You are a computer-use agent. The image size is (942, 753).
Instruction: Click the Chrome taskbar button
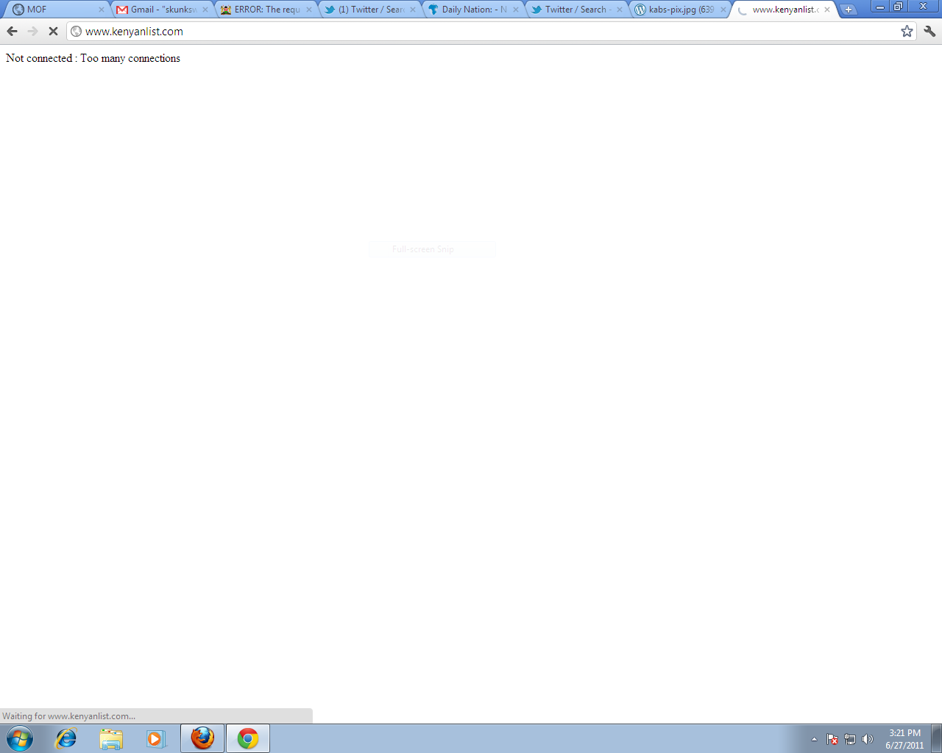(x=248, y=738)
